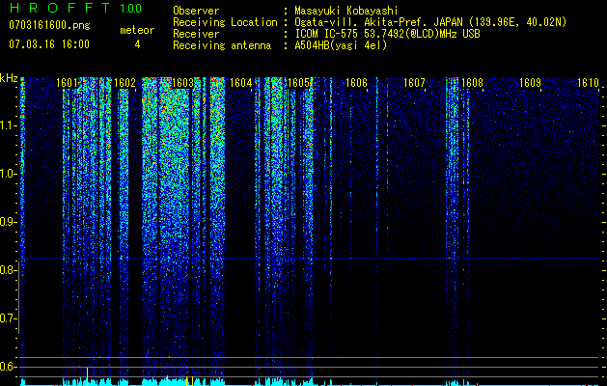Click the meteor count value 4

tap(137, 44)
